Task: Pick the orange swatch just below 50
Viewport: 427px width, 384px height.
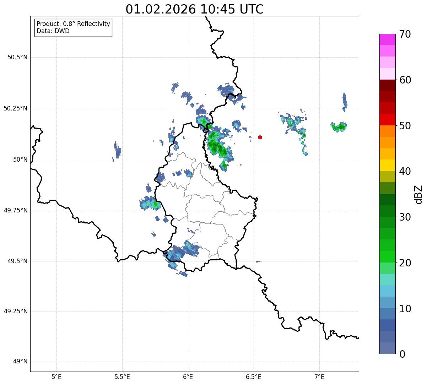Action: [387, 131]
